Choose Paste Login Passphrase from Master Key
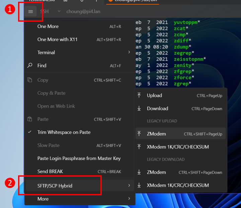The width and height of the screenshot is (241, 208). [80, 158]
